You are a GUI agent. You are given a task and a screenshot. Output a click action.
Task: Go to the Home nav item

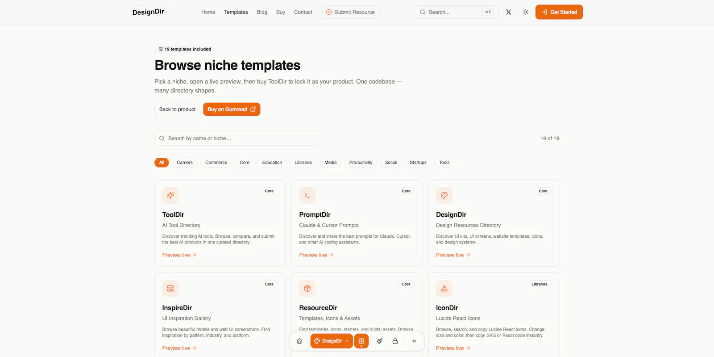[x=208, y=12]
